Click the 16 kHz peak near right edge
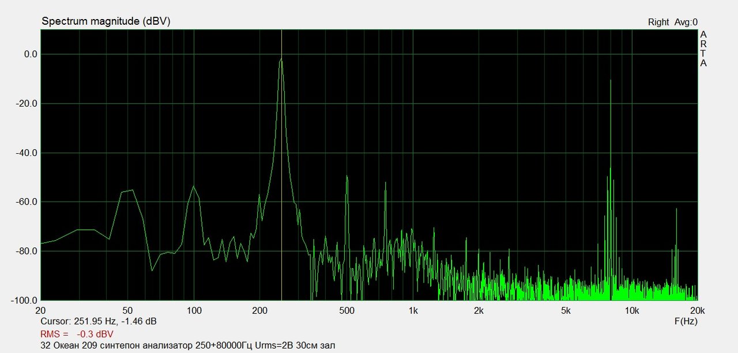 coord(676,210)
